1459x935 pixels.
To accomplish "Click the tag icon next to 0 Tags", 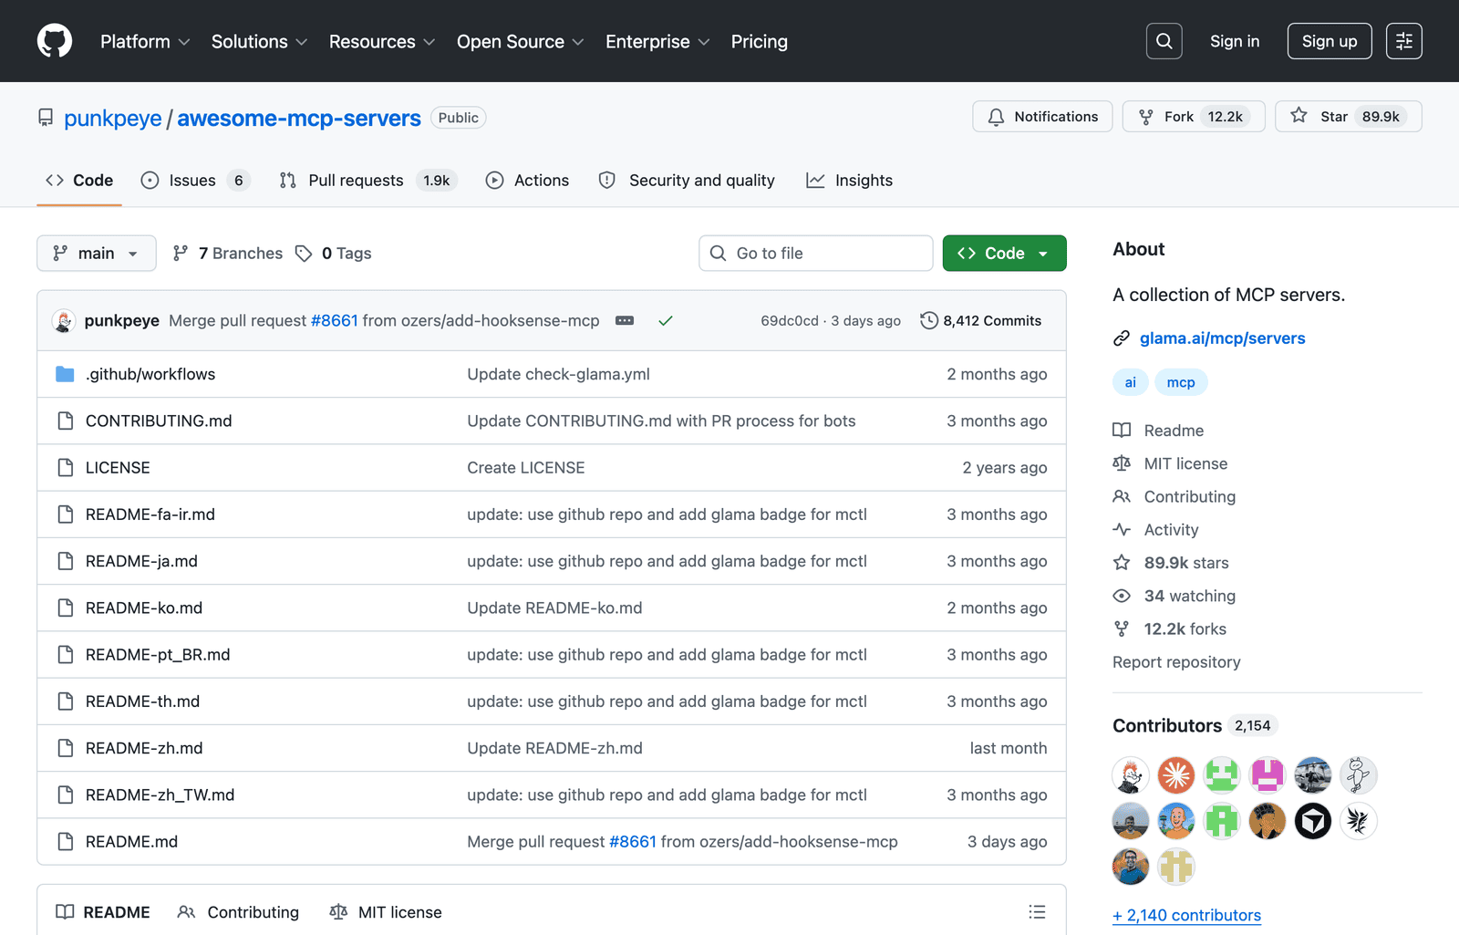I will click(304, 254).
